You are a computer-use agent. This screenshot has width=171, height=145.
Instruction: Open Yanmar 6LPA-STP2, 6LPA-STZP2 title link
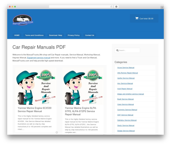click(81, 111)
